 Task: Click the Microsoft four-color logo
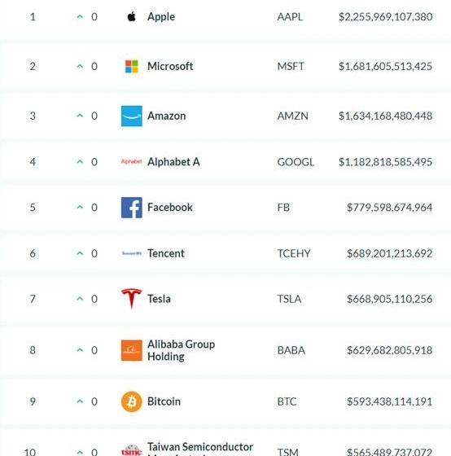(132, 66)
